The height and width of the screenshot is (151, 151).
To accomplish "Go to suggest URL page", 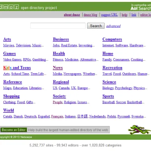I will click(109, 15).
